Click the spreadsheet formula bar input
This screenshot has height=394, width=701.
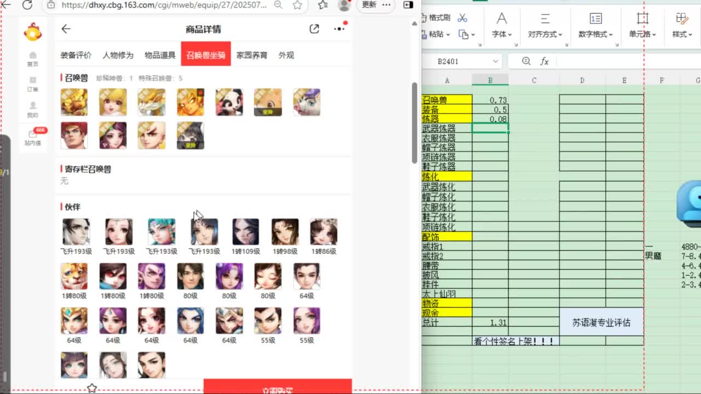(628, 61)
